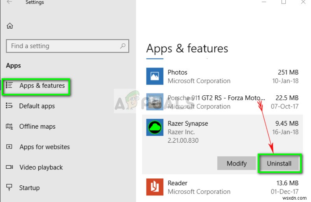Click the Photos app icon

coord(155,76)
